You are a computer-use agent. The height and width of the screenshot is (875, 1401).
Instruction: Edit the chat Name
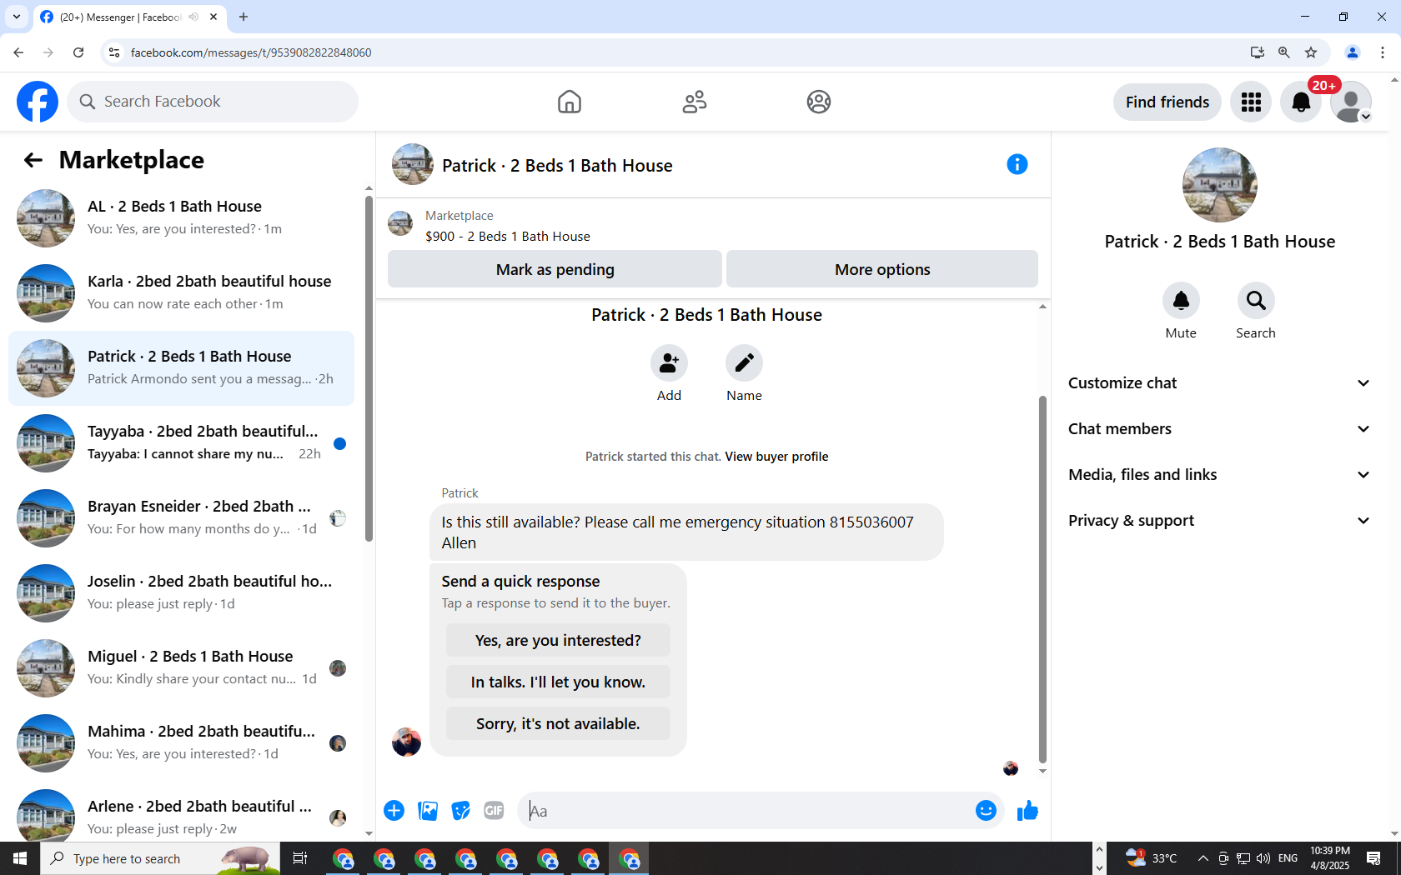[x=744, y=363]
